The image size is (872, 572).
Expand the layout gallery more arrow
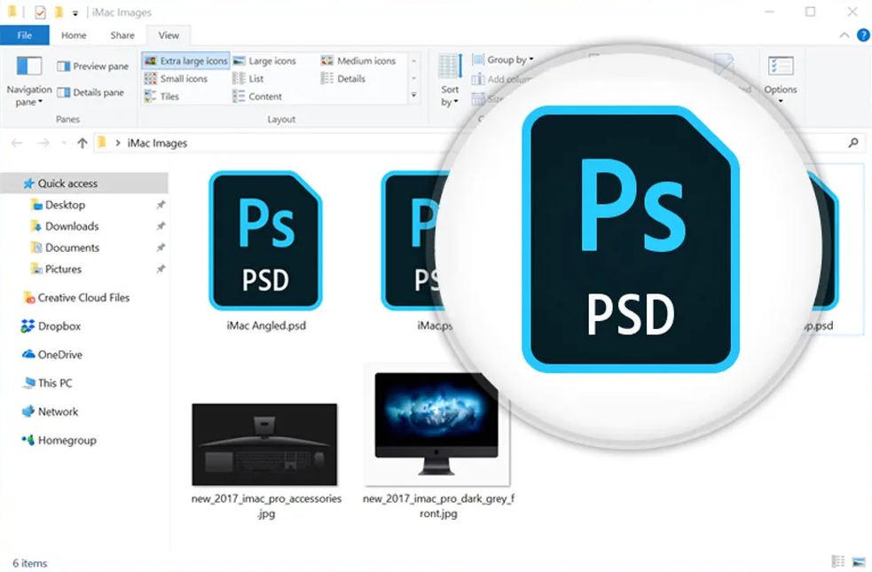point(413,96)
